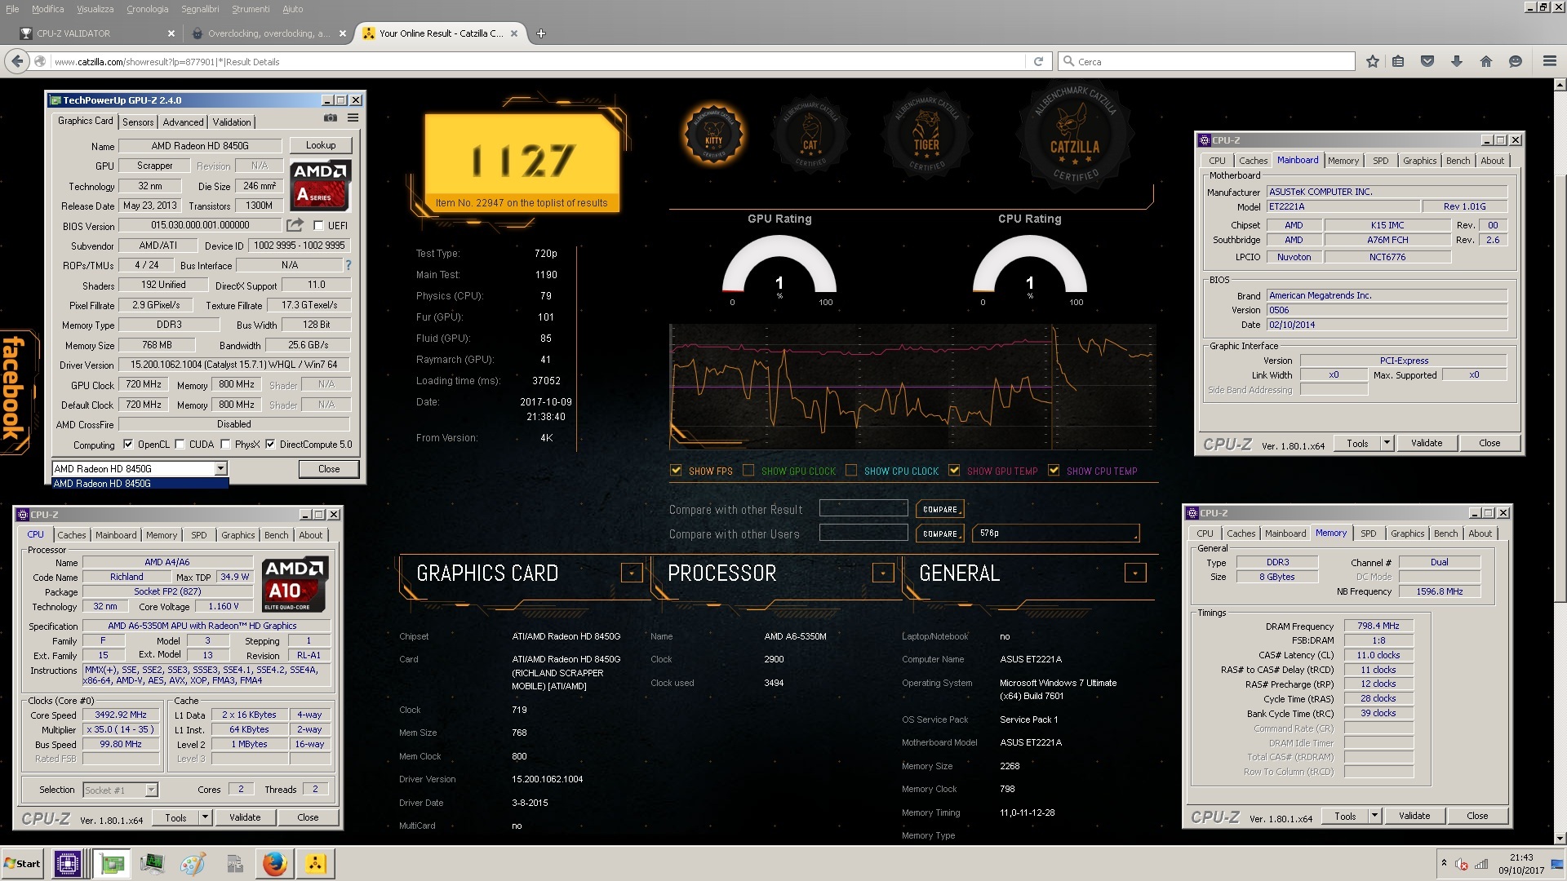Open Catzilla yellow taskbar icon
Image resolution: width=1567 pixels, height=881 pixels.
316,864
